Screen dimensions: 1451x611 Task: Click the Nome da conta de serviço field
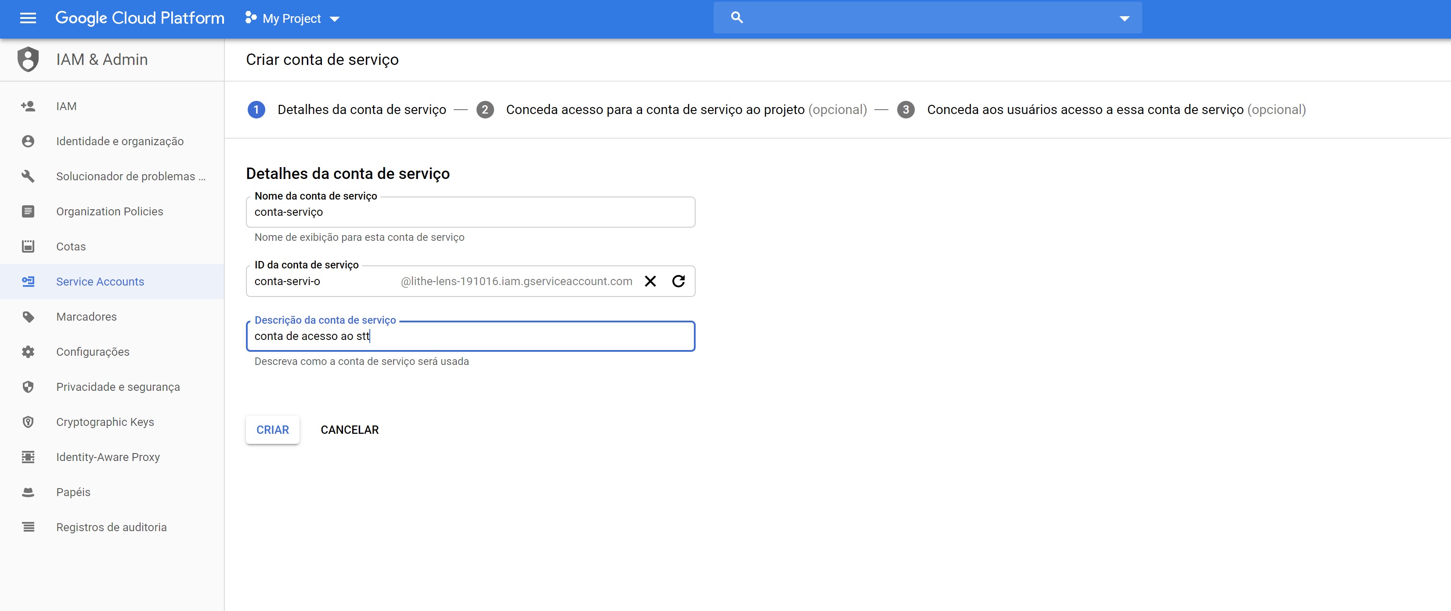[470, 212]
